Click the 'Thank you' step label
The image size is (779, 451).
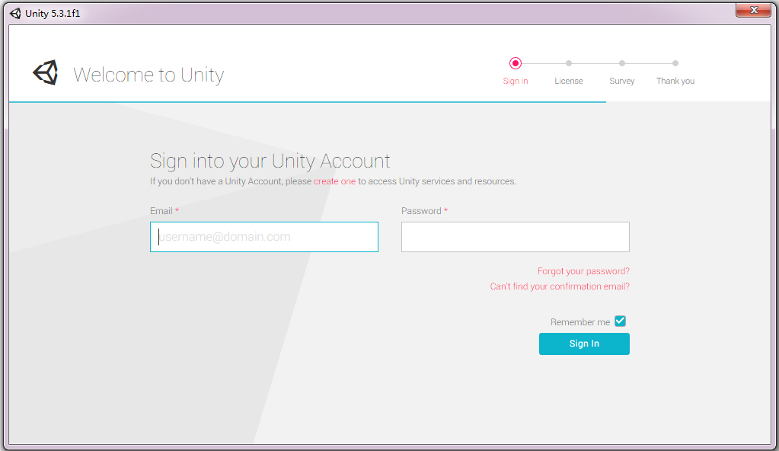pyautogui.click(x=675, y=81)
